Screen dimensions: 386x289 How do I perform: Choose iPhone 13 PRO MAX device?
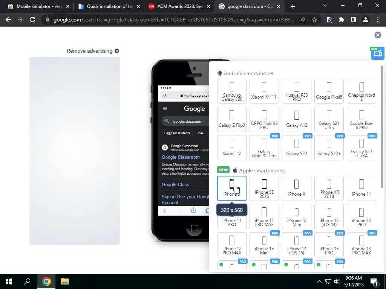(361, 245)
